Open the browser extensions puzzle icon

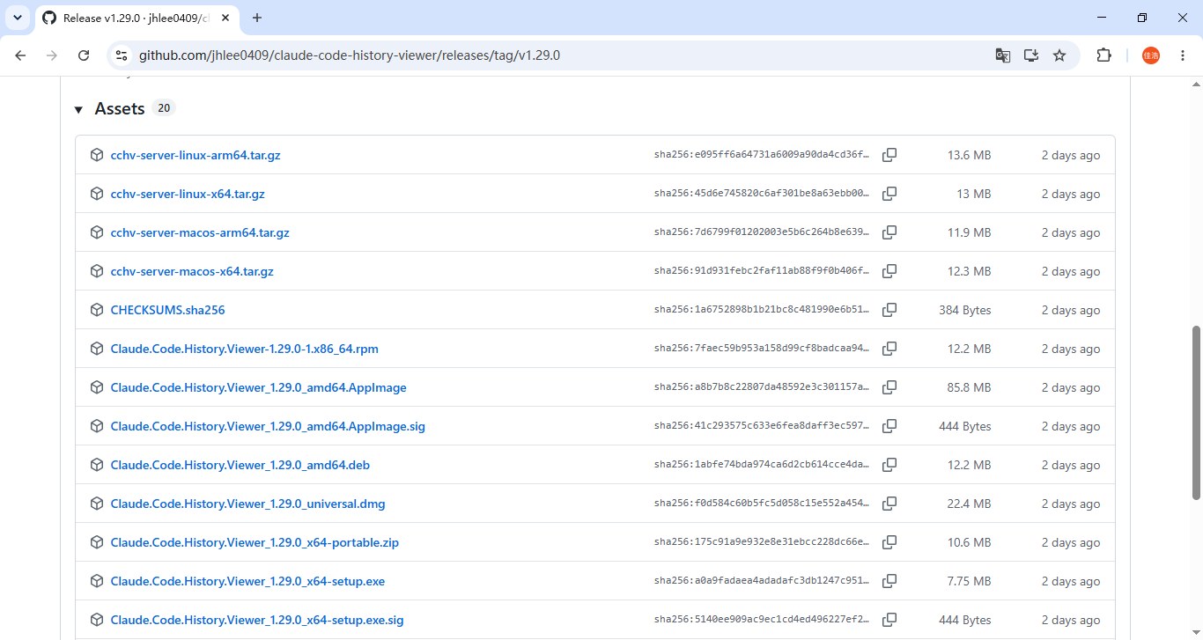point(1103,55)
